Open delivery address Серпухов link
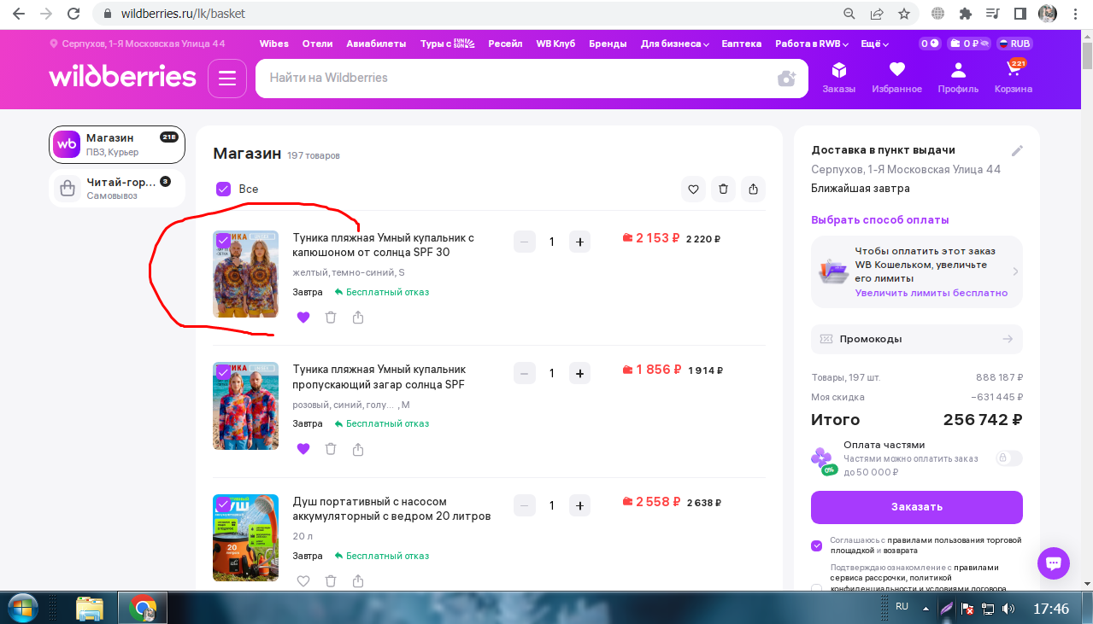The height and width of the screenshot is (624, 1093). tap(906, 169)
